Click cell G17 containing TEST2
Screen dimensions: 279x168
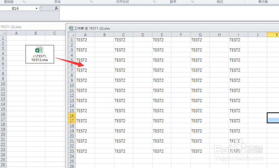click(200, 121)
